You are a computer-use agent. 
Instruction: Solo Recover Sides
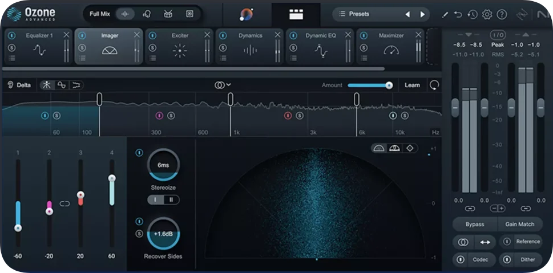[139, 234]
